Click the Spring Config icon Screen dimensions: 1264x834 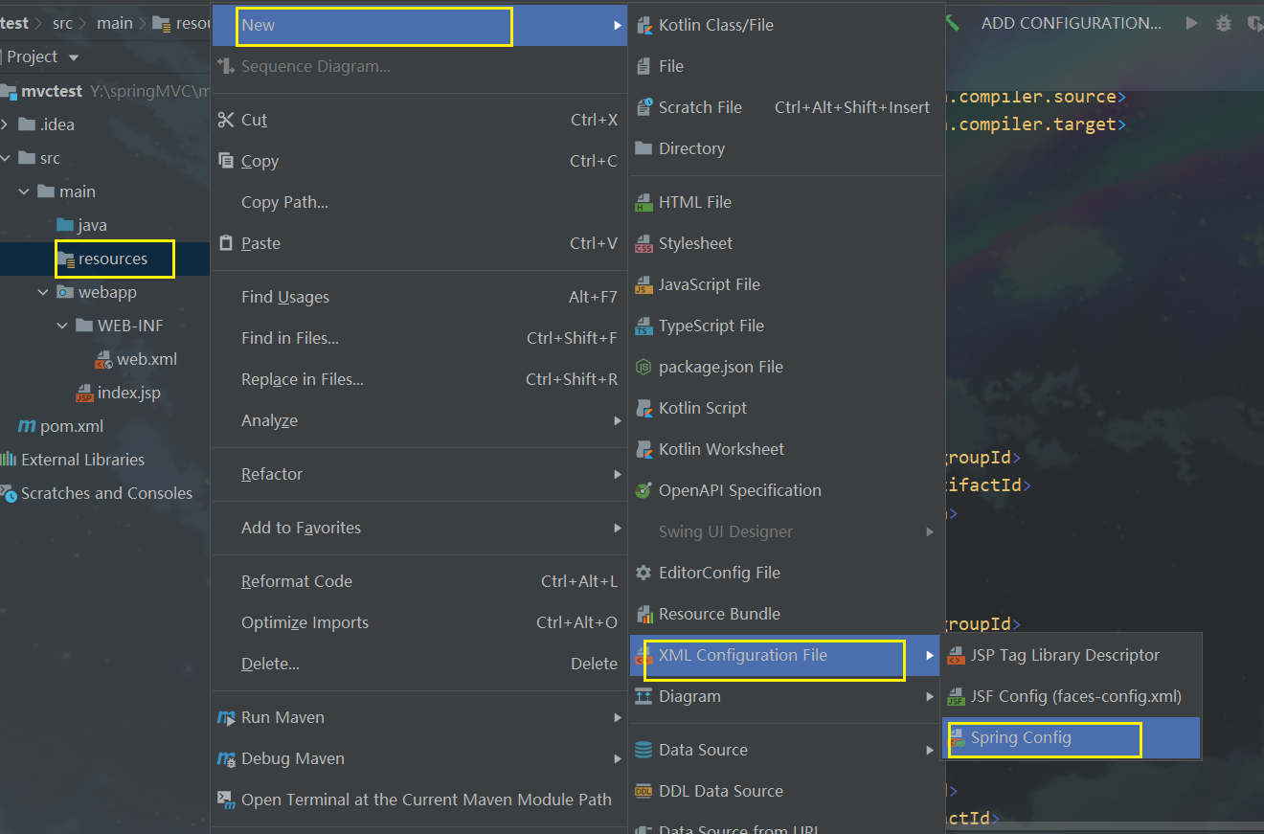957,737
